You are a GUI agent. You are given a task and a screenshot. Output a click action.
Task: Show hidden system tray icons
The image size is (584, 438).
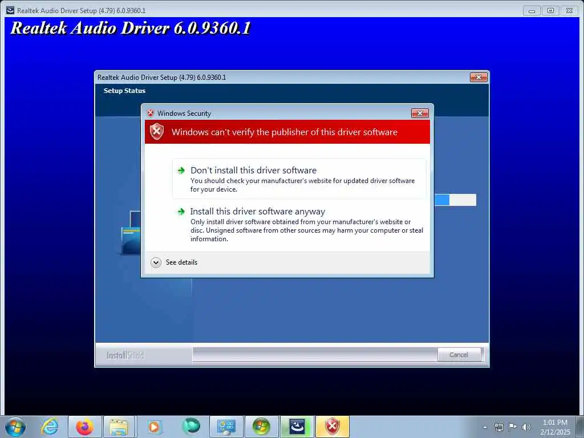[x=485, y=427]
